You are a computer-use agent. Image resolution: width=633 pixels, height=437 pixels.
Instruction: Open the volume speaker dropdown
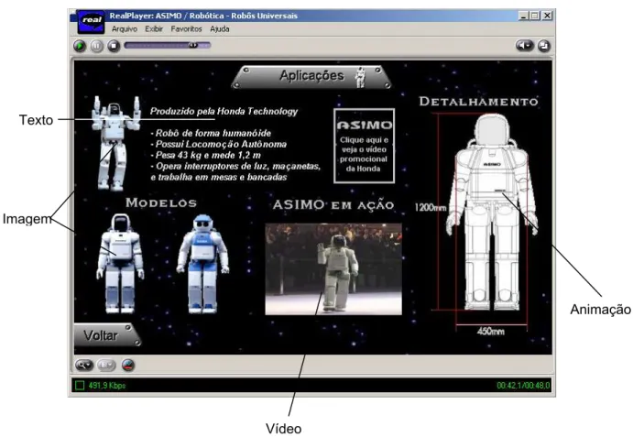pyautogui.click(x=525, y=46)
